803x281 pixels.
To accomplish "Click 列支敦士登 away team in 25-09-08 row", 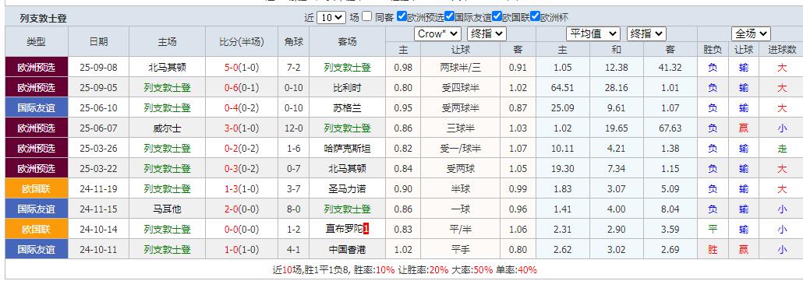I will [347, 68].
